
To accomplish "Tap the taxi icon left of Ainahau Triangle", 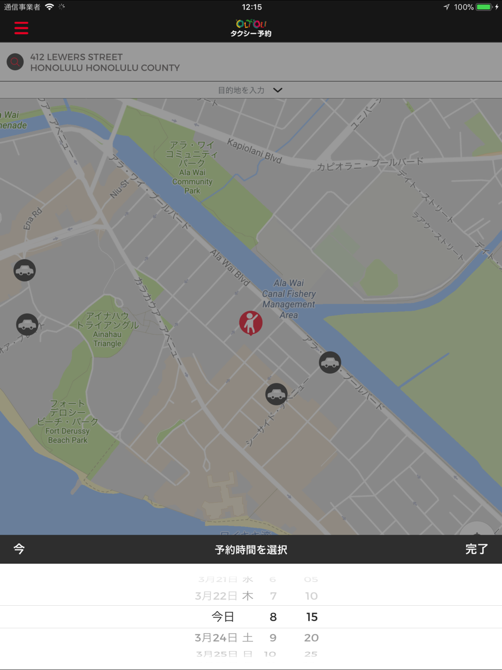I will click(27, 324).
